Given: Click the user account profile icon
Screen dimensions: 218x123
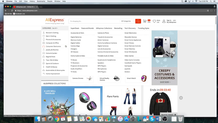Looking at the screenshot, I should coord(164,21).
